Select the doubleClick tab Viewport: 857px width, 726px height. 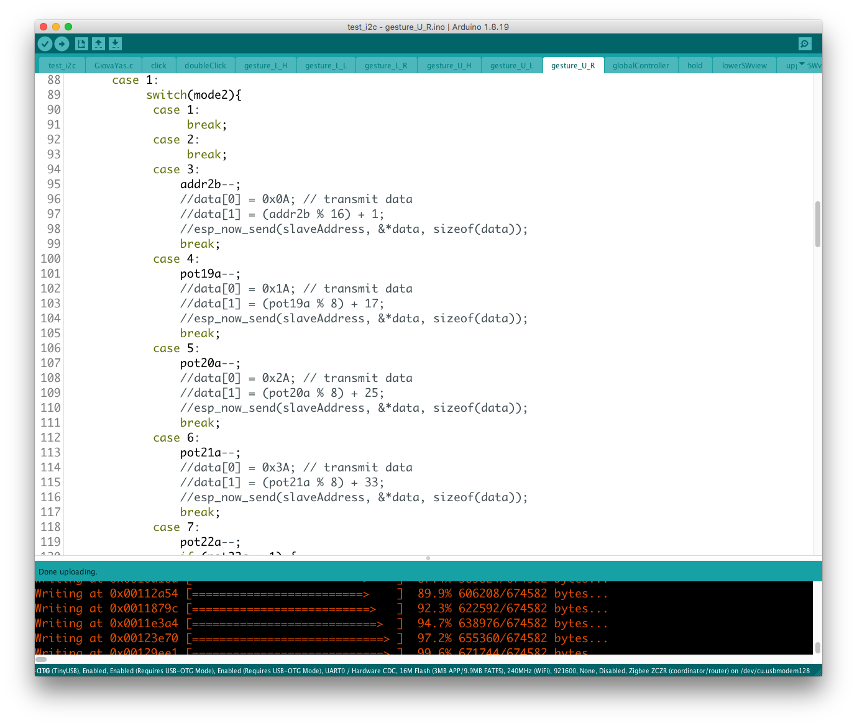click(205, 66)
